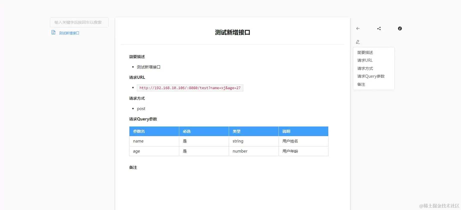Click the 请求方式 section heading
The image size is (461, 210).
tap(137, 98)
